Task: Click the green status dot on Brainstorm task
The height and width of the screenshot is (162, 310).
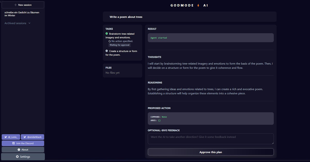Action: pyautogui.click(x=107, y=34)
